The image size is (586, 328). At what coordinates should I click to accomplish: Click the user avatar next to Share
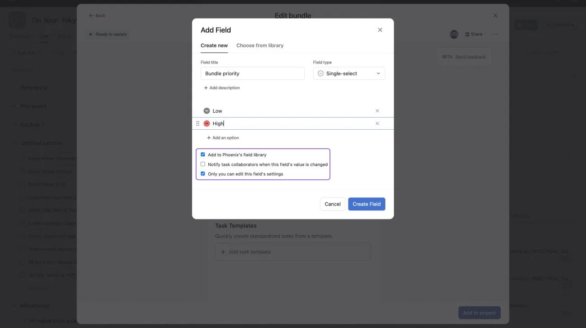click(454, 34)
